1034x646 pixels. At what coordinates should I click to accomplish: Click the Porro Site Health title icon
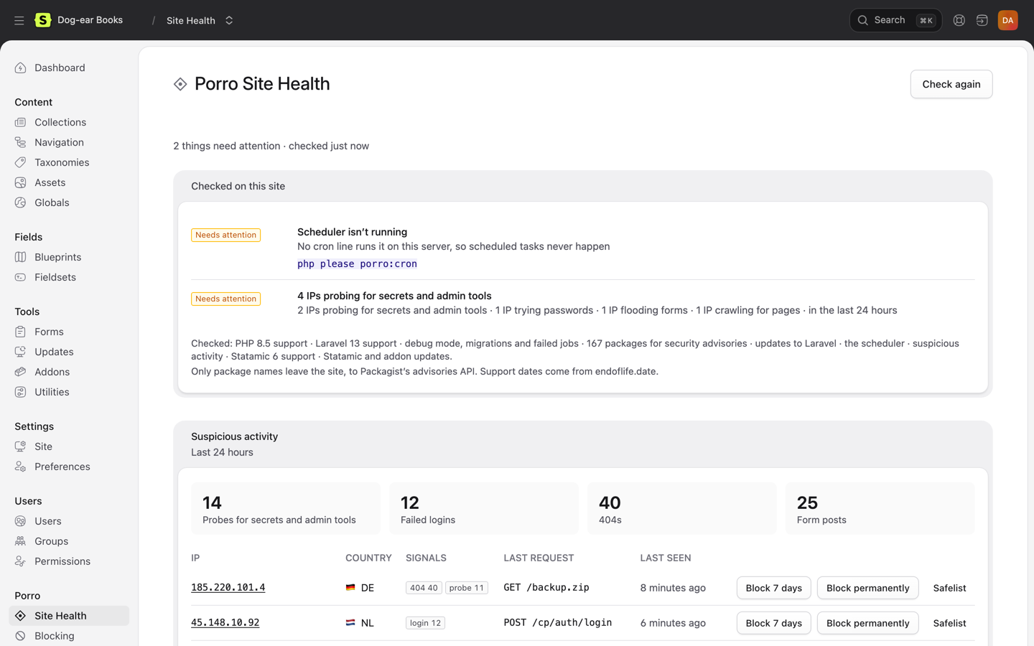(x=180, y=85)
